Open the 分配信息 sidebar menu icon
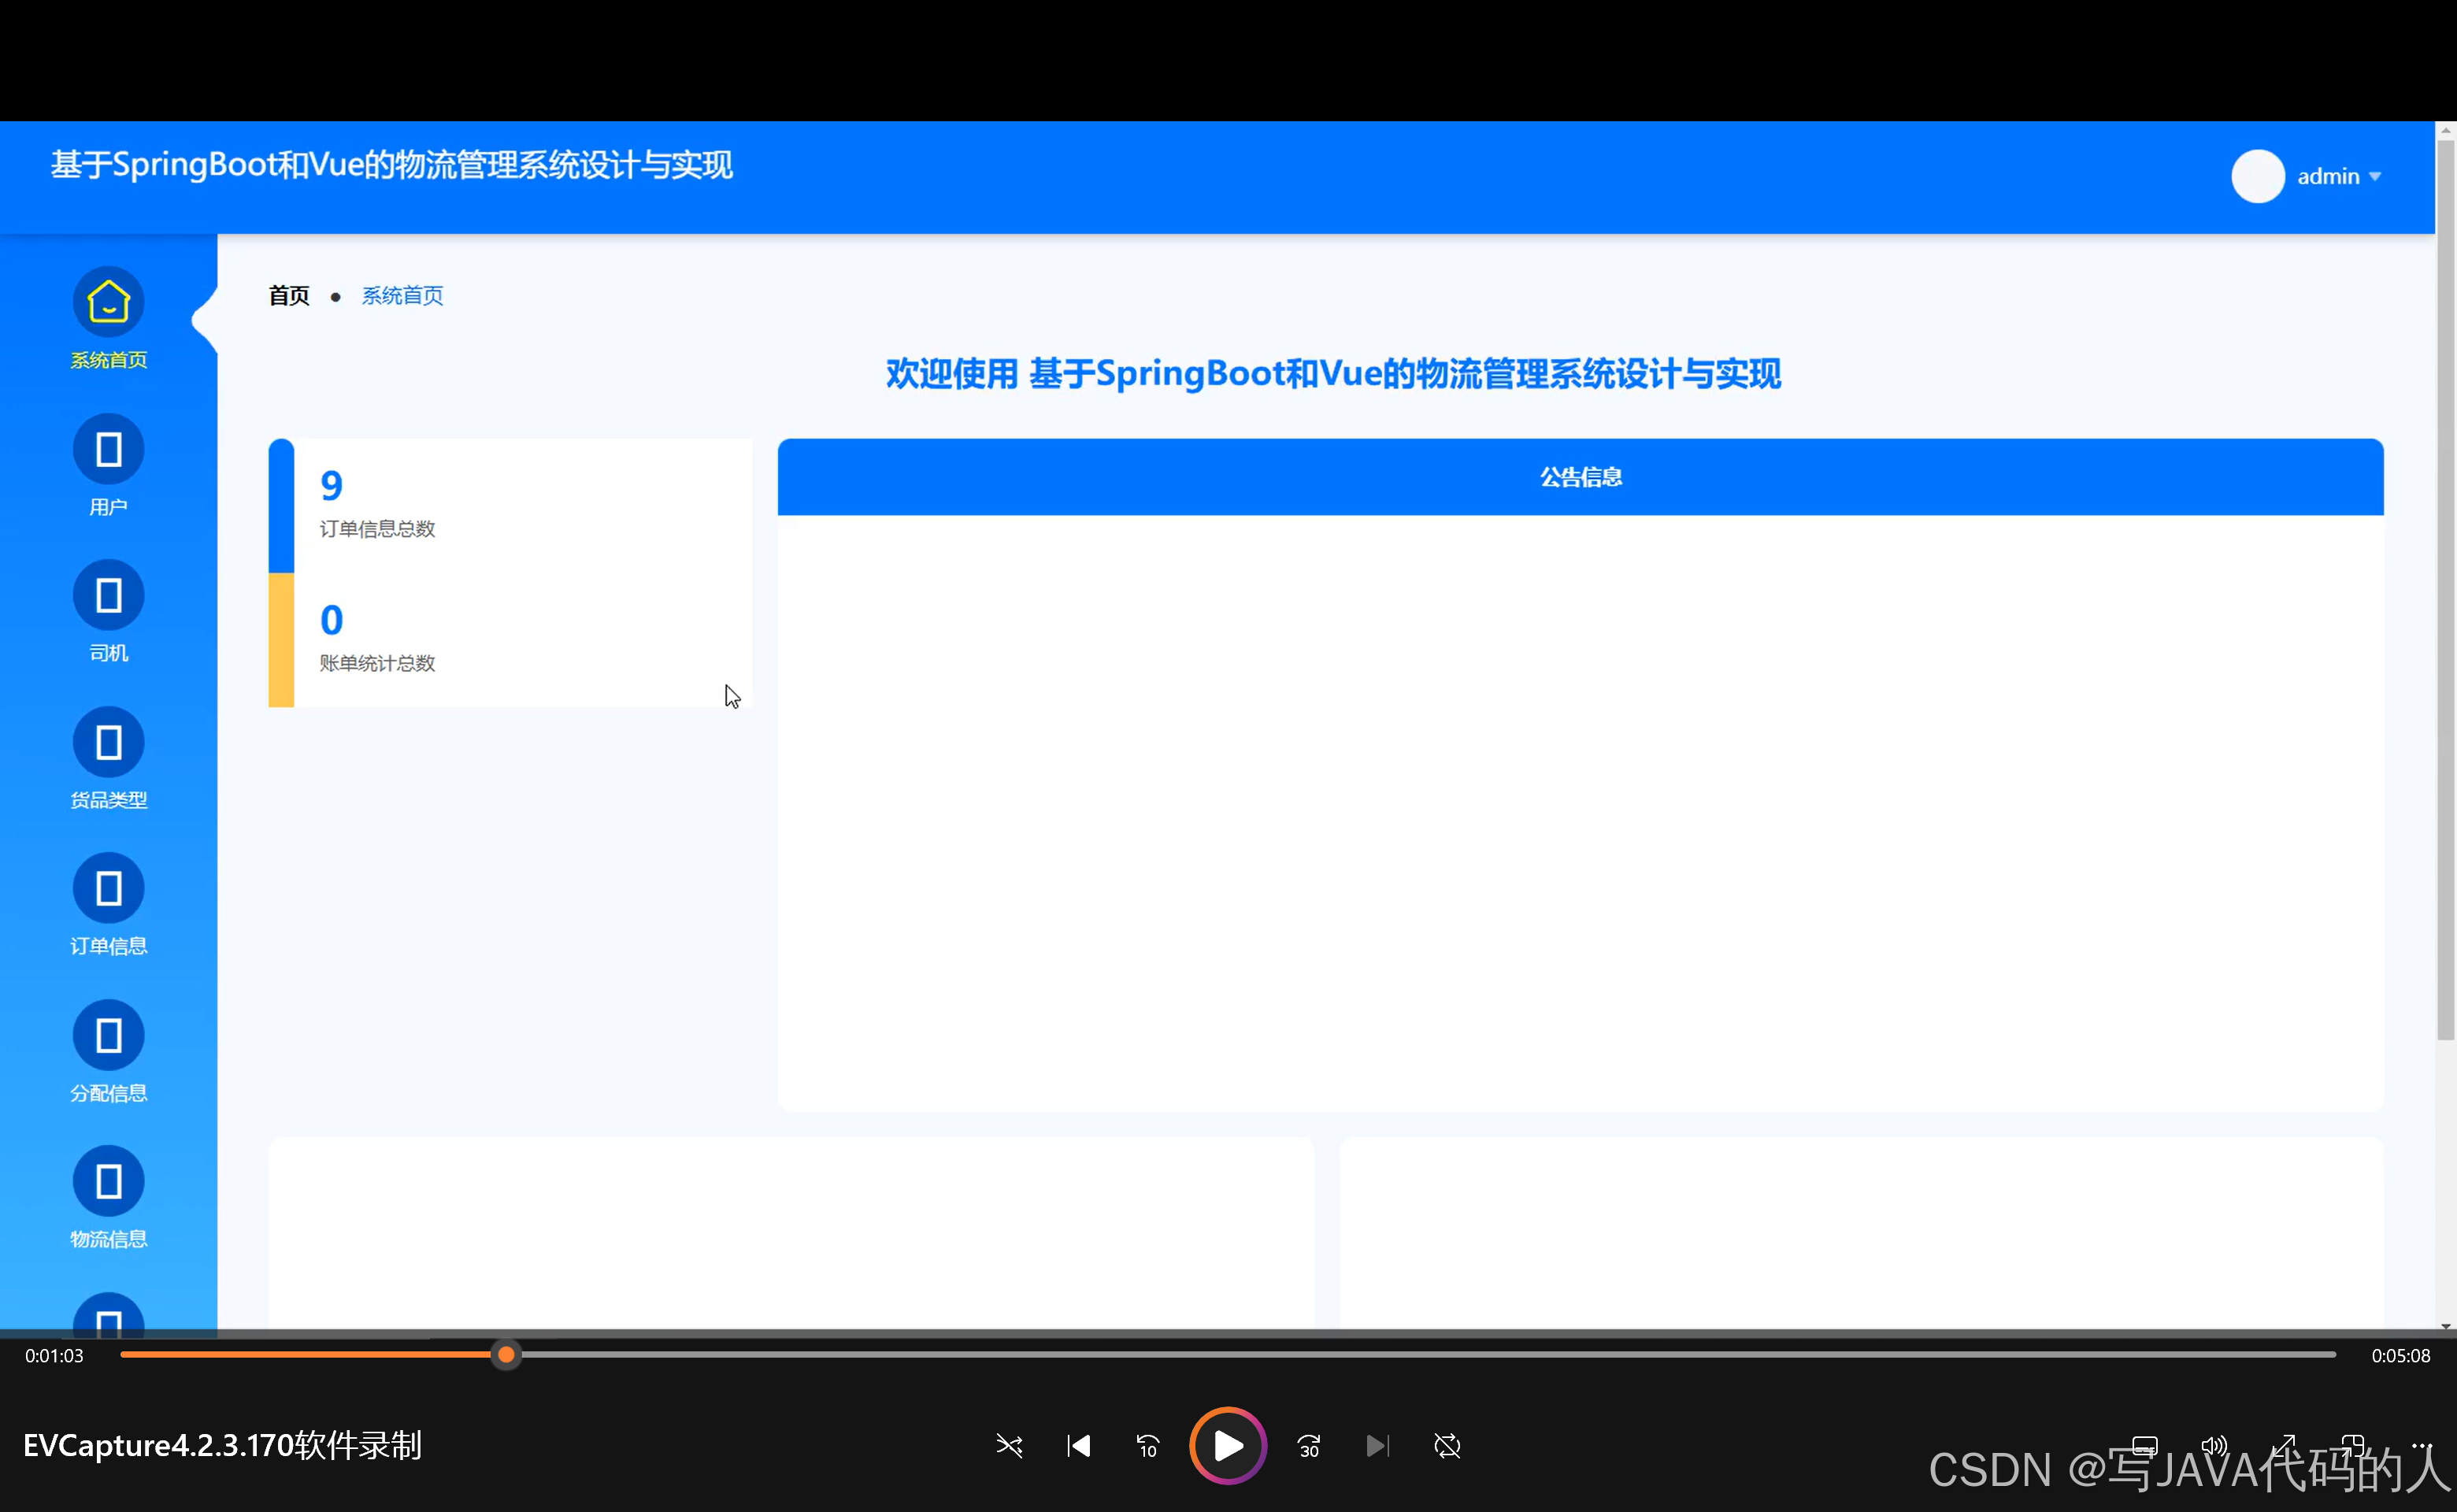The width and height of the screenshot is (2457, 1512). (108, 1035)
